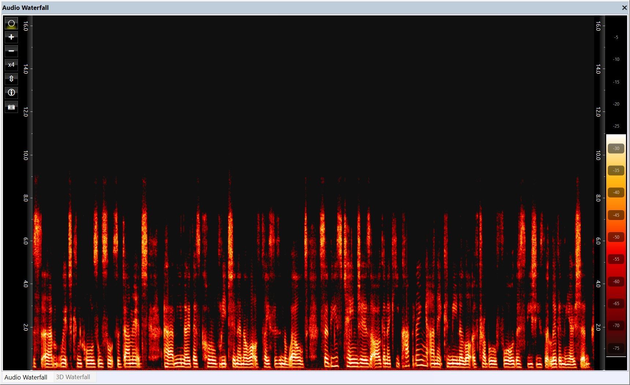Open the info icon in the toolbar
Viewport: 630px width, 385px height.
tap(11, 92)
